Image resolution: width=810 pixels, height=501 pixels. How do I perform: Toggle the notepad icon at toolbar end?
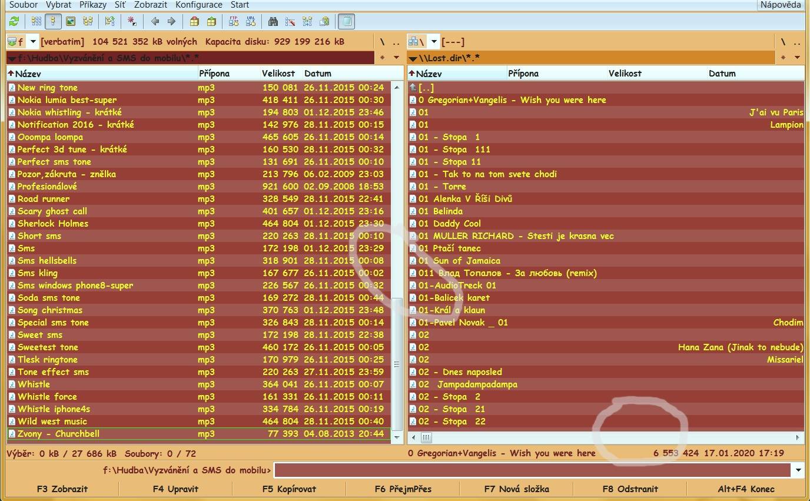pos(347,22)
